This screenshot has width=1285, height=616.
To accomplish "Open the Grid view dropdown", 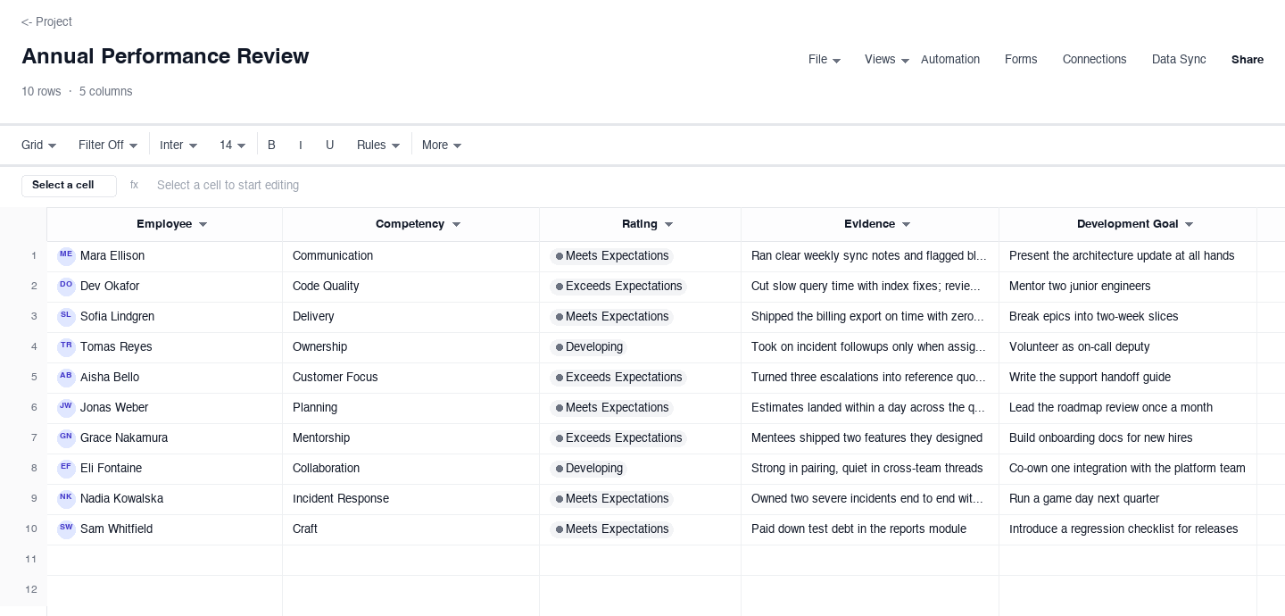I will (x=39, y=145).
